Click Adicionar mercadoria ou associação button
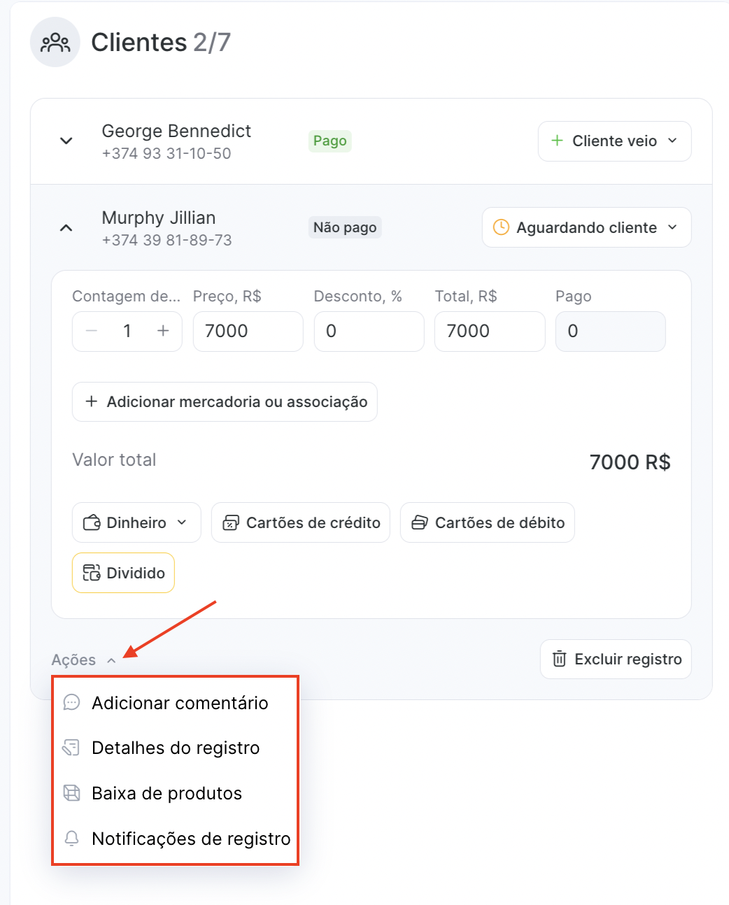Viewport: 729px width, 905px height. click(225, 401)
